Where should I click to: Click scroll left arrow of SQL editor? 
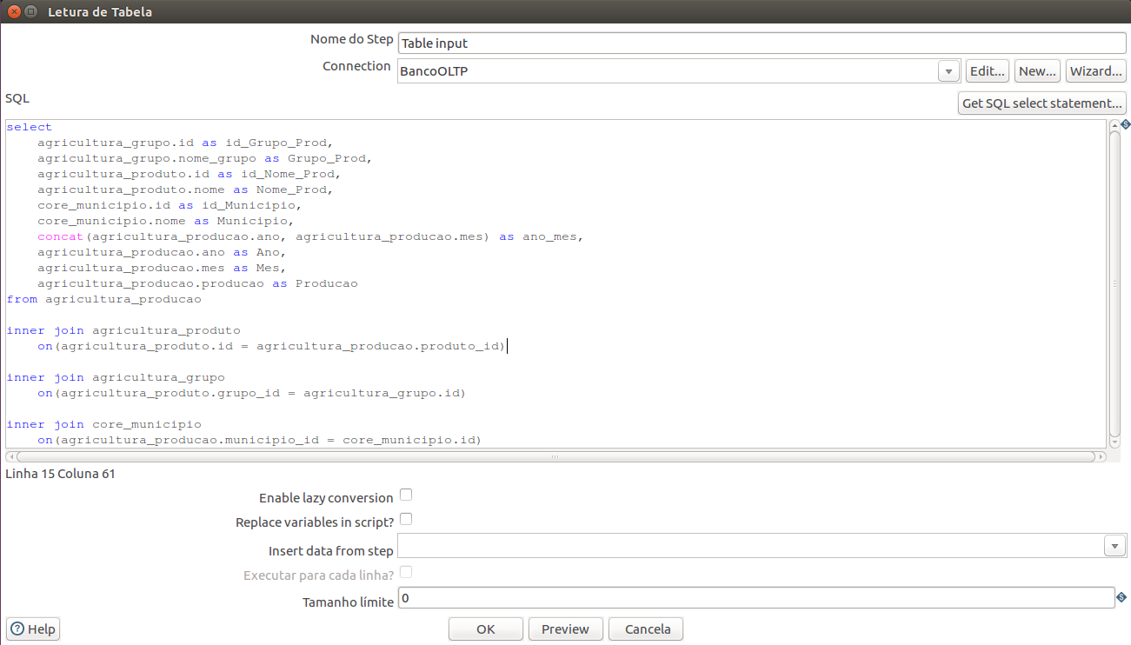tap(10, 455)
